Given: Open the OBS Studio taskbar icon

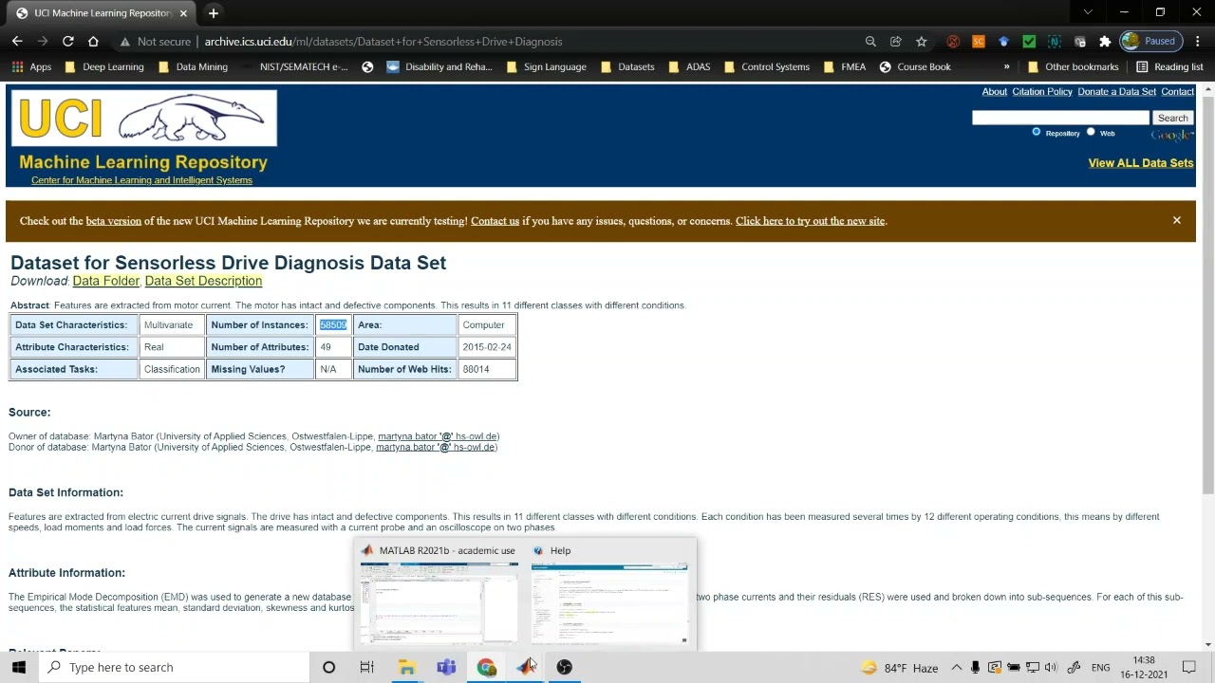Looking at the screenshot, I should [x=565, y=667].
